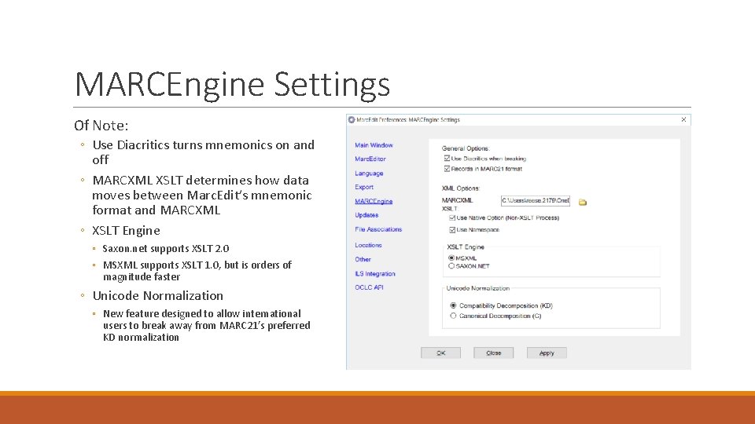Select the MSXML XSLT engine radio button
This screenshot has width=755, height=424.
(451, 258)
